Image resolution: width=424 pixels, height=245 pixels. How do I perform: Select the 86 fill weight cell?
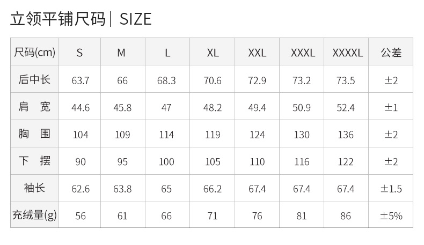click(346, 216)
